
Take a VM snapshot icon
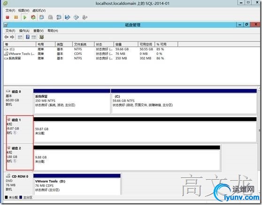pyautogui.click(x=42, y=17)
